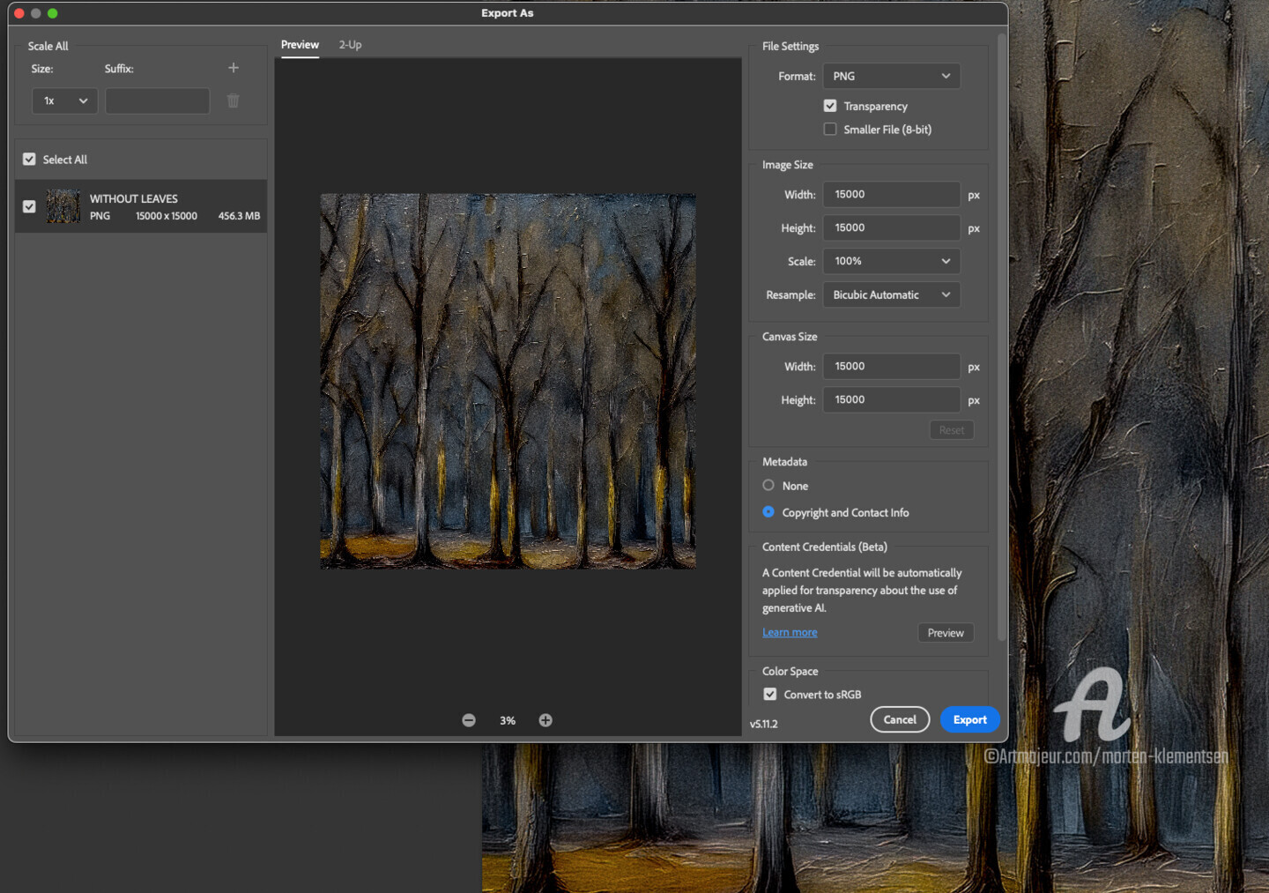
Task: Click the Image Size Width field
Action: pyautogui.click(x=891, y=195)
